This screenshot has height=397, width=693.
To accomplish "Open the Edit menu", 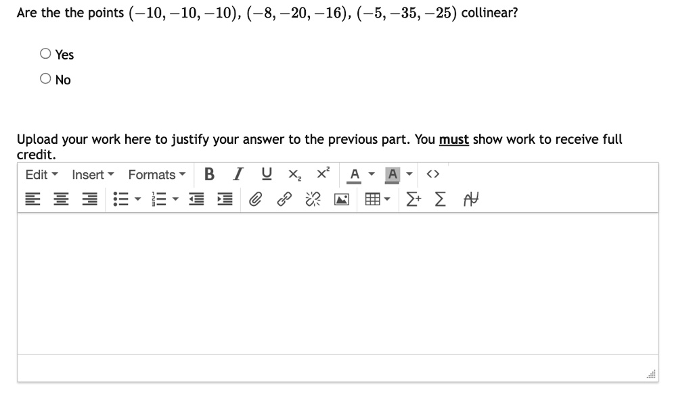I will [x=41, y=175].
